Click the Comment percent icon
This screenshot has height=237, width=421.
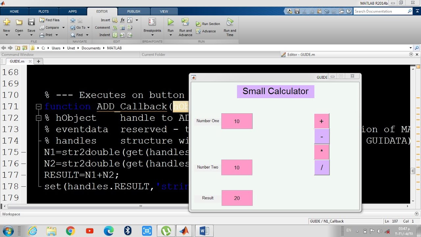pyautogui.click(x=115, y=28)
